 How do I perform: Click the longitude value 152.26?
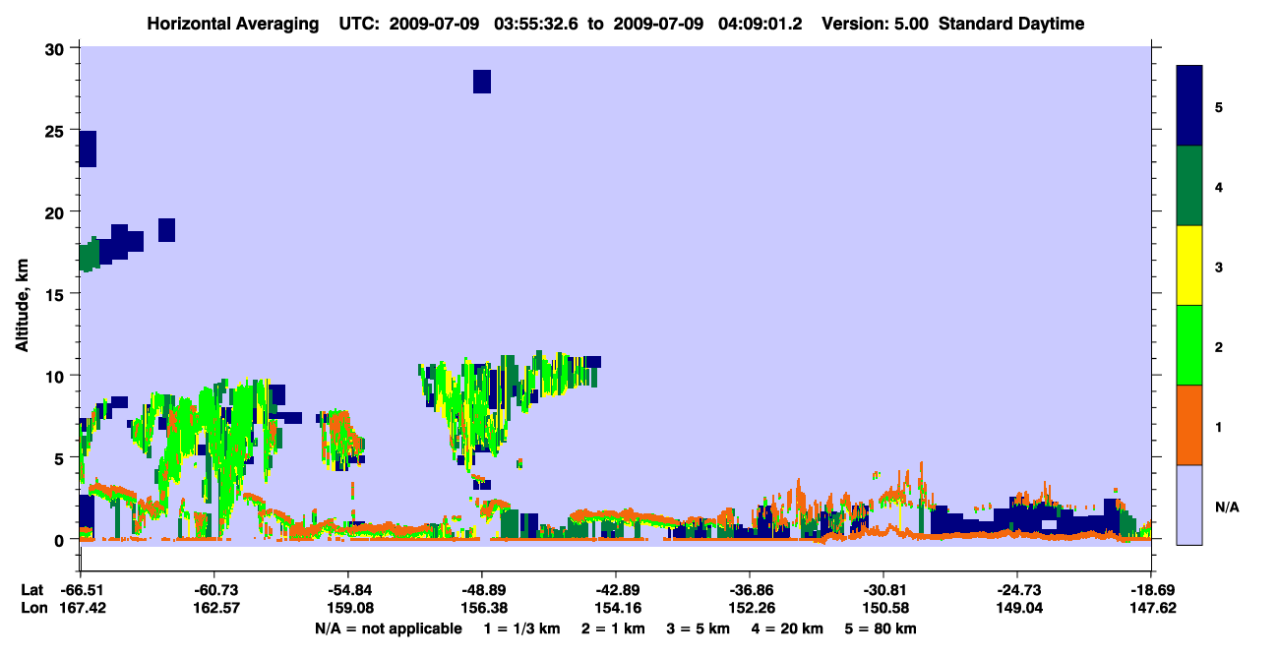click(x=750, y=608)
